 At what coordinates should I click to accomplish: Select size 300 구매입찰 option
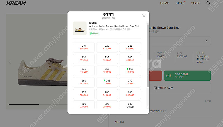[x=130, y=105]
